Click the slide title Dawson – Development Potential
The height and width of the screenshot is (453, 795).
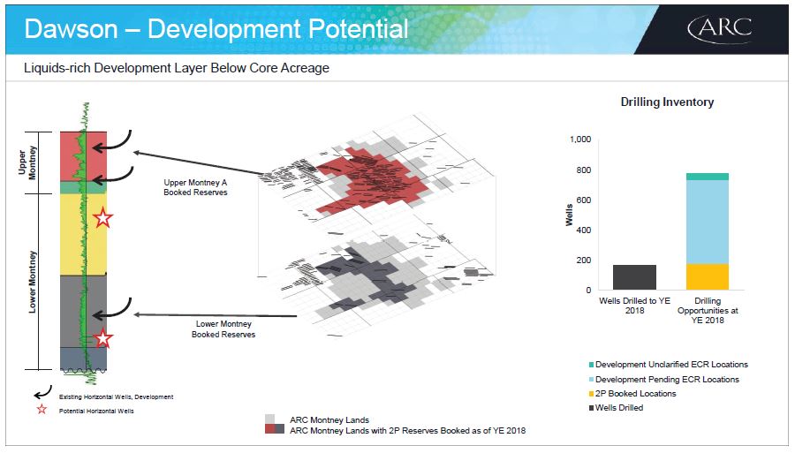point(216,28)
